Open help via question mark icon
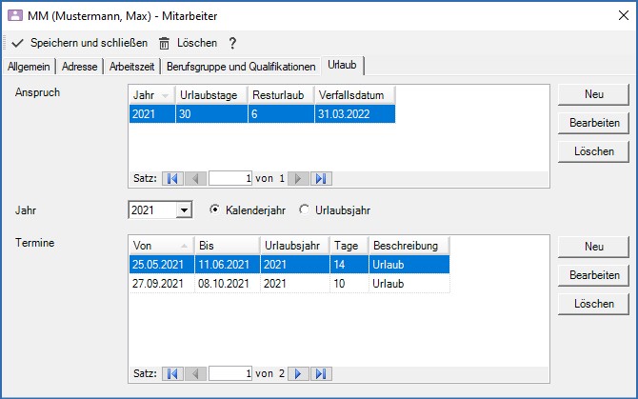 pos(231,43)
